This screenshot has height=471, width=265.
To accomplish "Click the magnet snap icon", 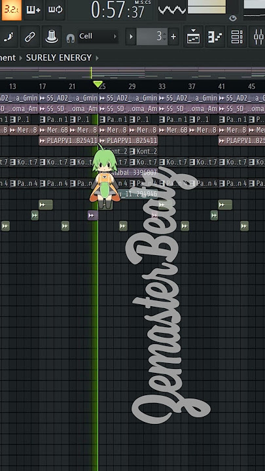I will point(70,38).
